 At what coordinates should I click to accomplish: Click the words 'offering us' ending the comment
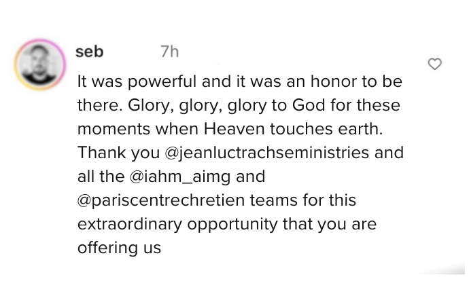click(120, 248)
